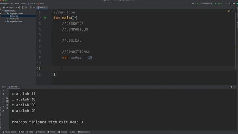Select opened file target icon in Packages panel

tap(19, 7)
